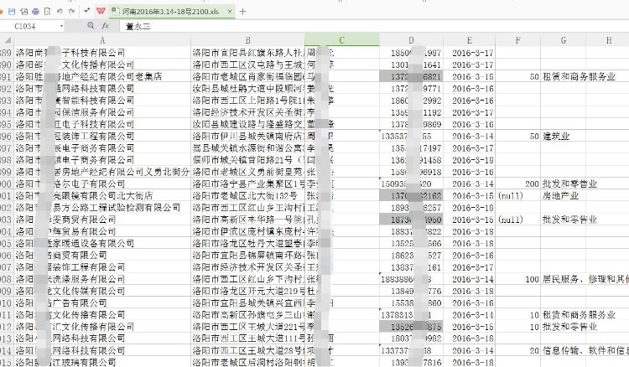Click the select-all corner of the sheet
This screenshot has width=629, height=367.
pos(7,40)
